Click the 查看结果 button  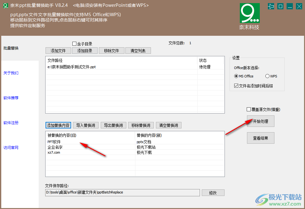tap(261, 138)
